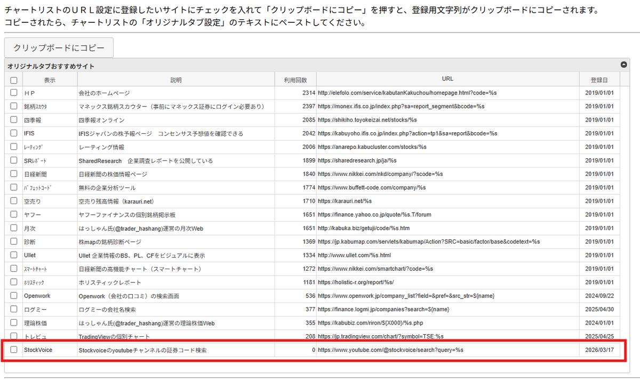Select the IFIS row checkbox
The width and height of the screenshot is (640, 380).
(14, 133)
